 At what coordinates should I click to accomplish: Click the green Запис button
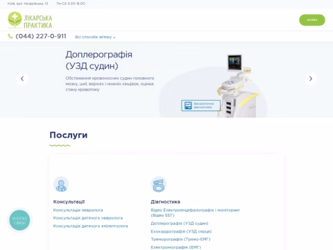point(312,20)
